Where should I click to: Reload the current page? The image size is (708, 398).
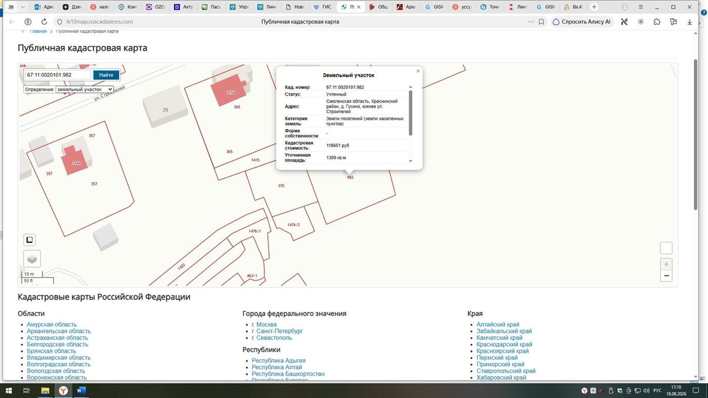(44, 22)
